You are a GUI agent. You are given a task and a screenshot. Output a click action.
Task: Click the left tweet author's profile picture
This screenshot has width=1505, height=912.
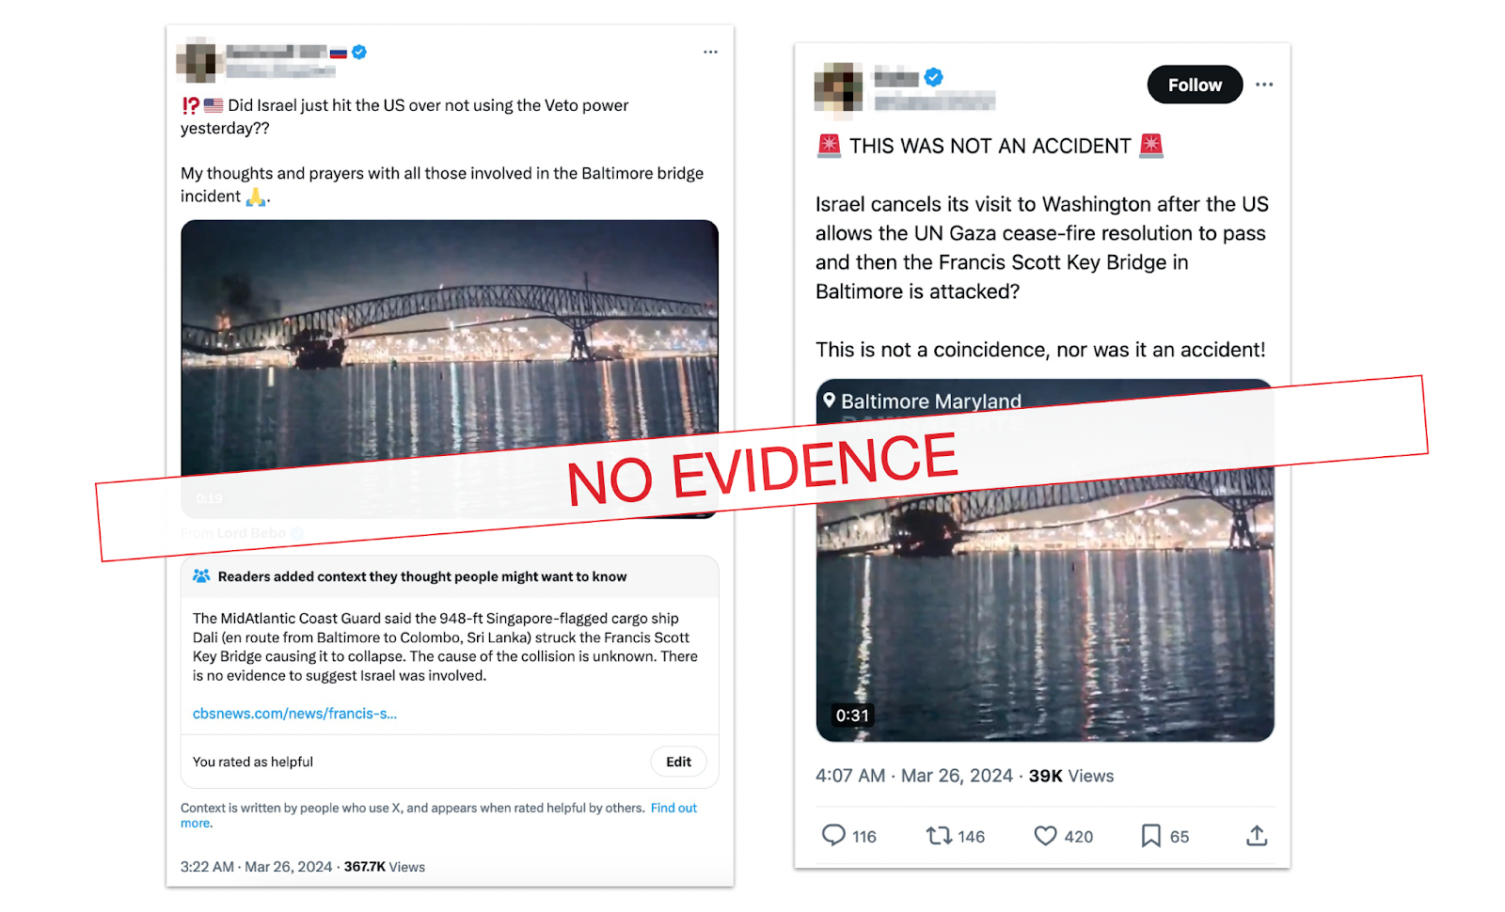[x=199, y=61]
